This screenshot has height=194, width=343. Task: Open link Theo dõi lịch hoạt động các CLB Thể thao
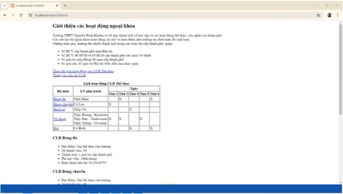[83, 71]
